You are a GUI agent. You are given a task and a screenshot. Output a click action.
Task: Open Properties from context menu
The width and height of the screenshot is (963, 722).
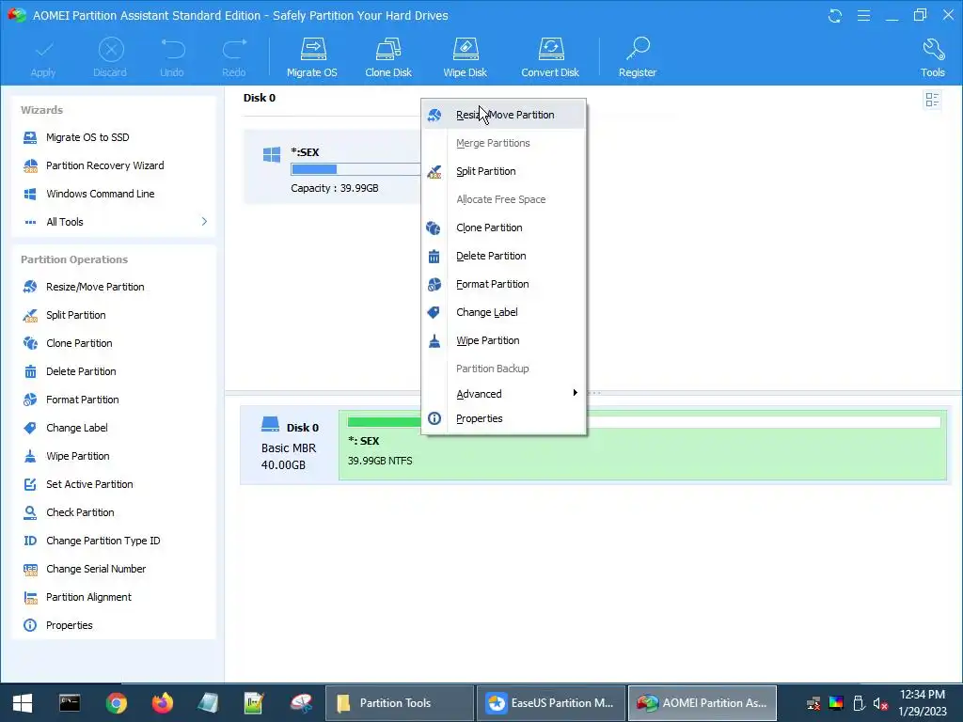(x=504, y=418)
